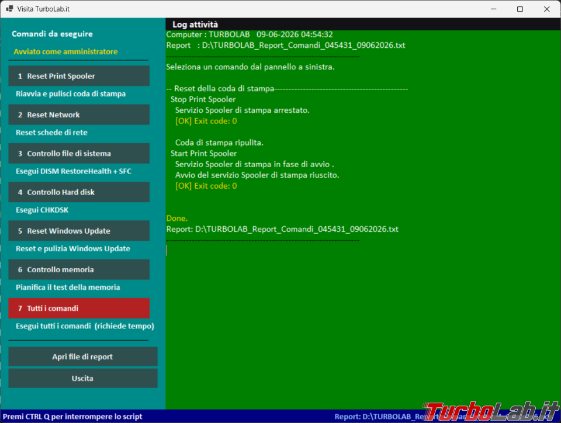Click the Log attività header

195,25
